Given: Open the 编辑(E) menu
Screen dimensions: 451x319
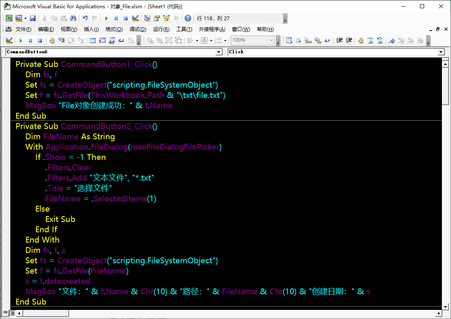Looking at the screenshot, I should pos(46,29).
